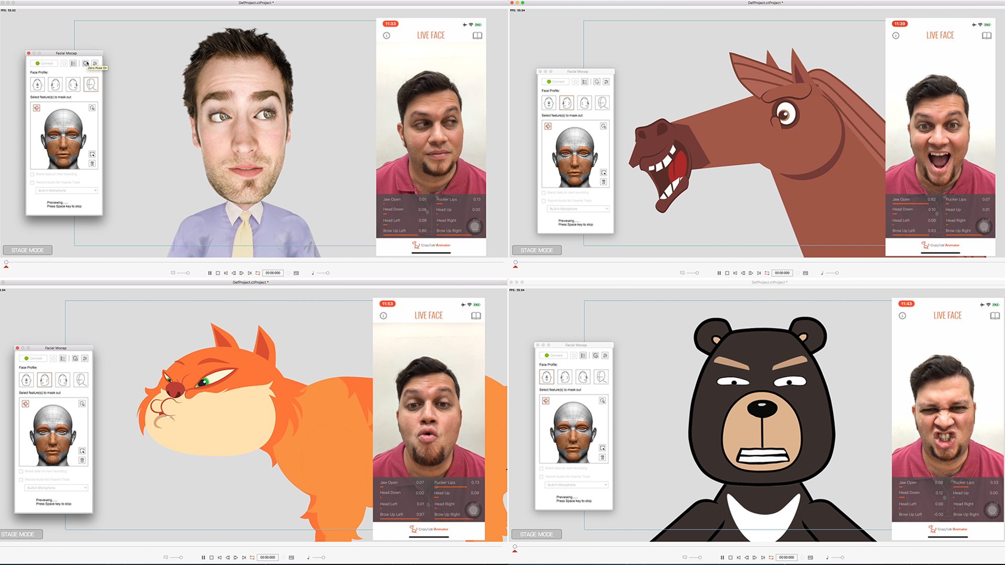Screen dimensions: 1005x565
Task: Click red mask-select icon on bear panel's head
Action: [545, 401]
